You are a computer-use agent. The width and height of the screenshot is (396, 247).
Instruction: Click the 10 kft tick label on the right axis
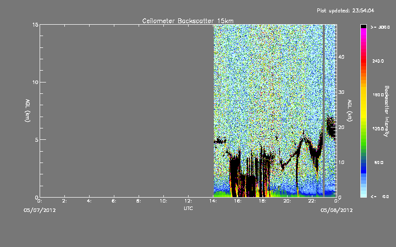(341, 163)
